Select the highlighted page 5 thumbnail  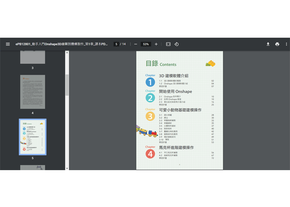[32, 137]
